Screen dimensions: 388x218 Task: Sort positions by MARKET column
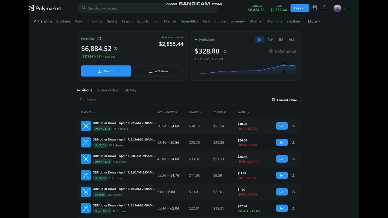pos(88,112)
